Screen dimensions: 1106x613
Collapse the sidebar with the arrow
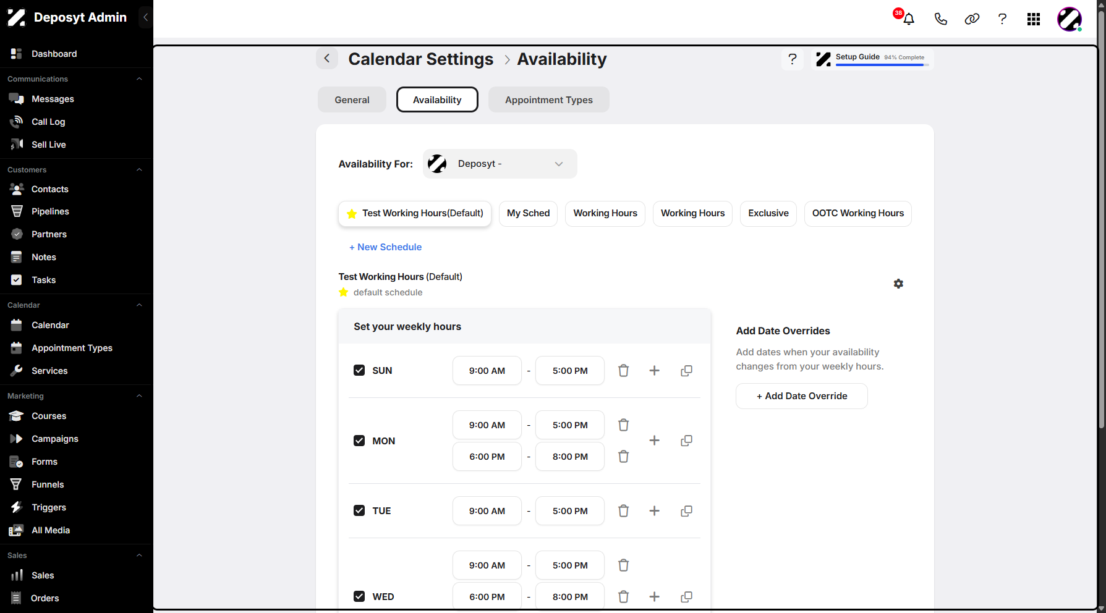click(145, 17)
